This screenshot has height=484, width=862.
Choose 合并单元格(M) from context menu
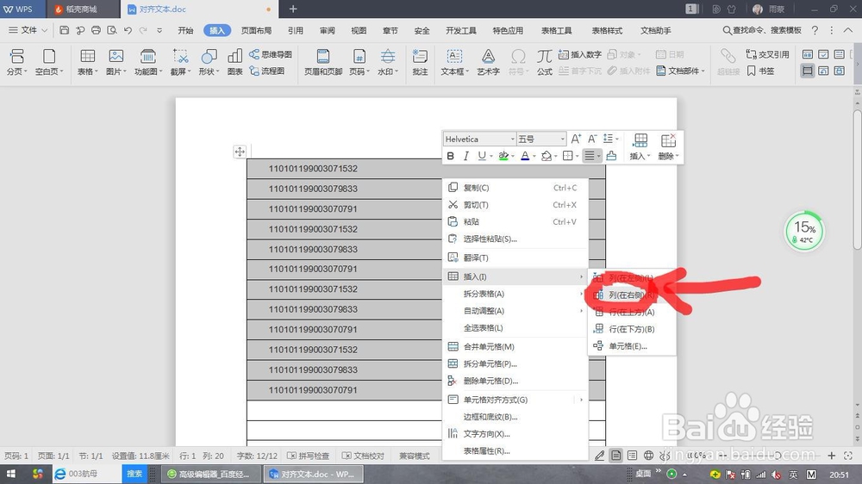[515, 347]
